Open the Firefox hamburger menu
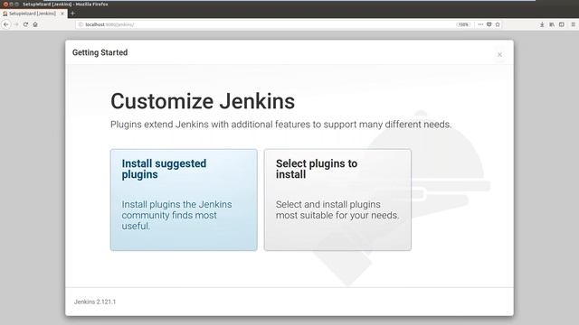The image size is (579, 325). click(x=573, y=24)
